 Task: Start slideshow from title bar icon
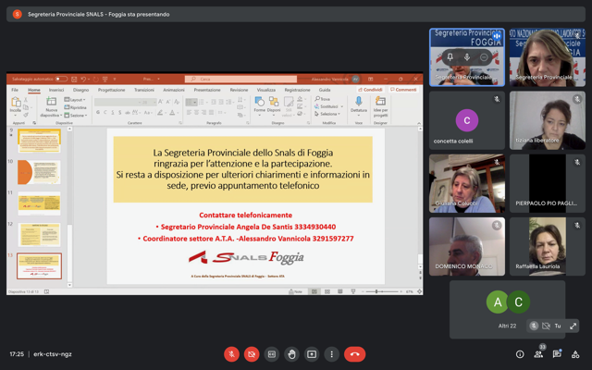(105, 79)
